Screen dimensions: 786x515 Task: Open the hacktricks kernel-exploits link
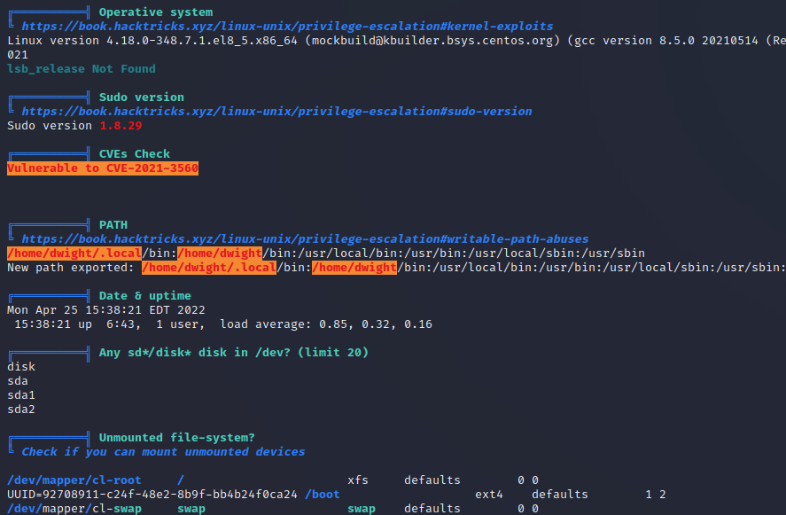287,26
